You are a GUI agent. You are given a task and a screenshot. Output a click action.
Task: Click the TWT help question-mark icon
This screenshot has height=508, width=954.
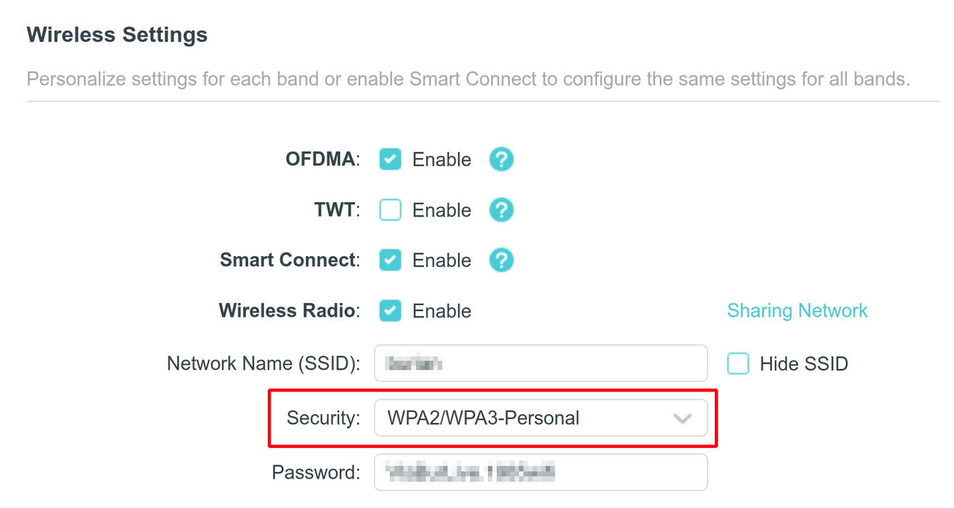click(x=501, y=210)
